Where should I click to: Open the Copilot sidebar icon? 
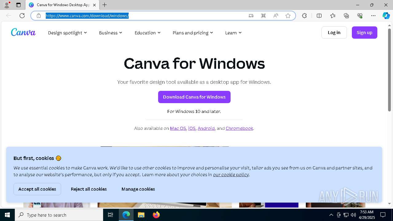pos(386,16)
